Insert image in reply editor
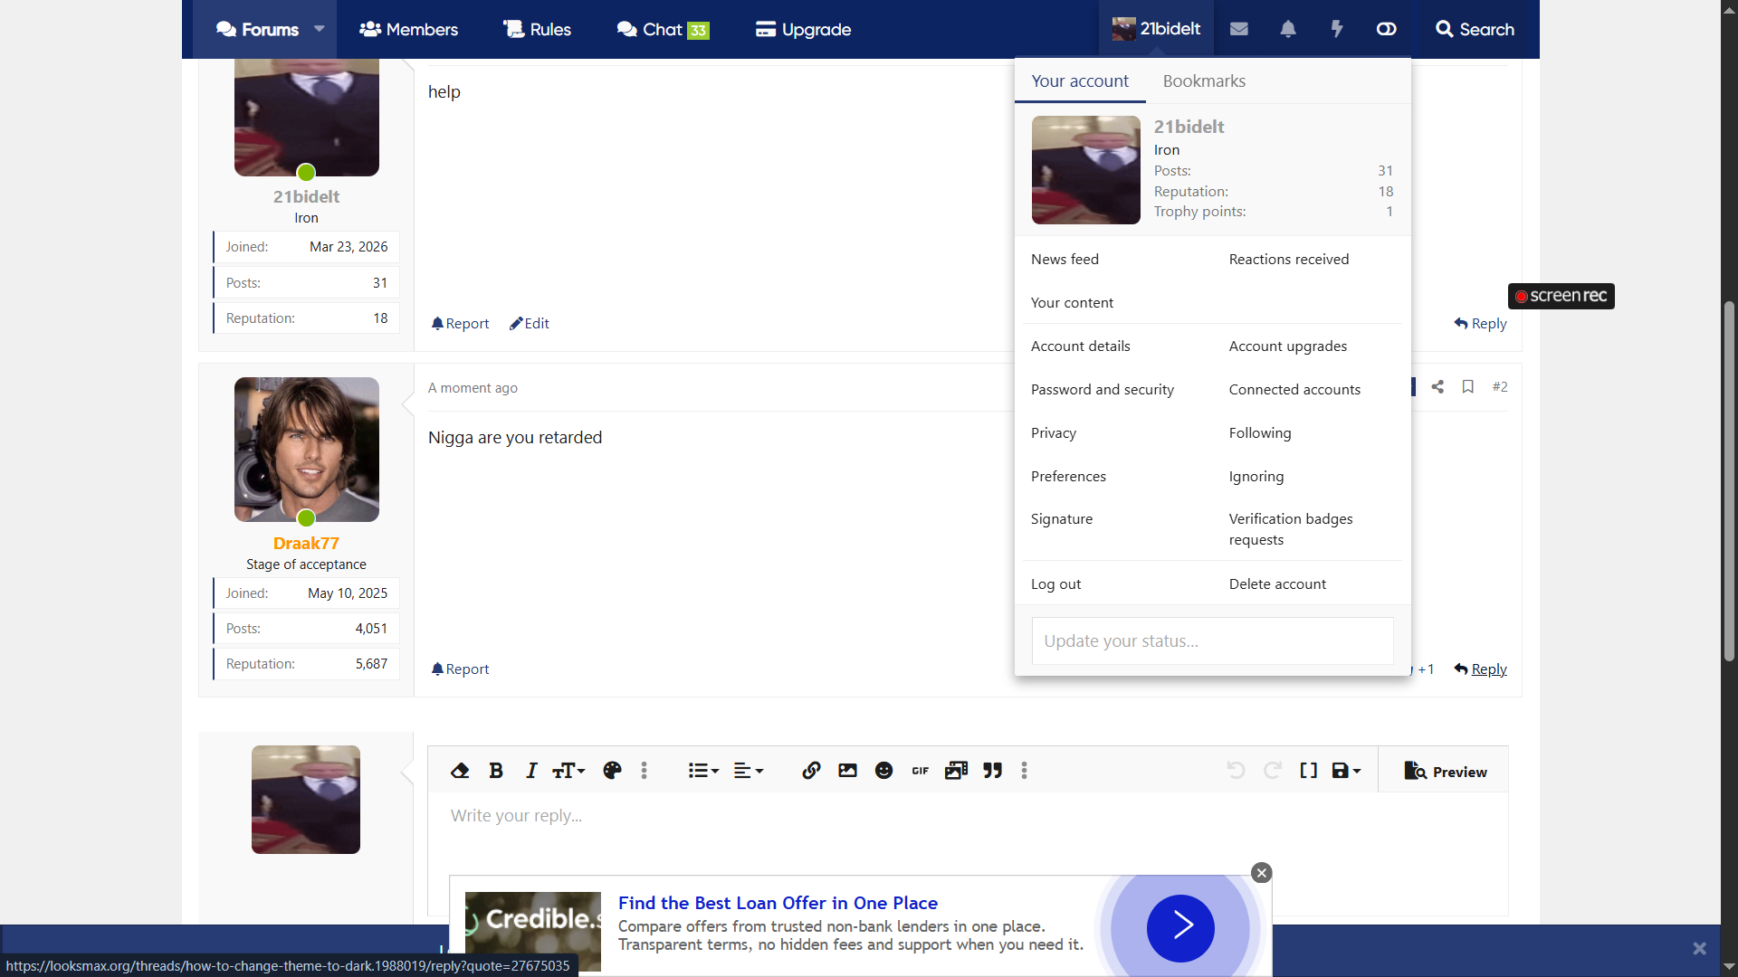The width and height of the screenshot is (1738, 977). pyautogui.click(x=847, y=771)
